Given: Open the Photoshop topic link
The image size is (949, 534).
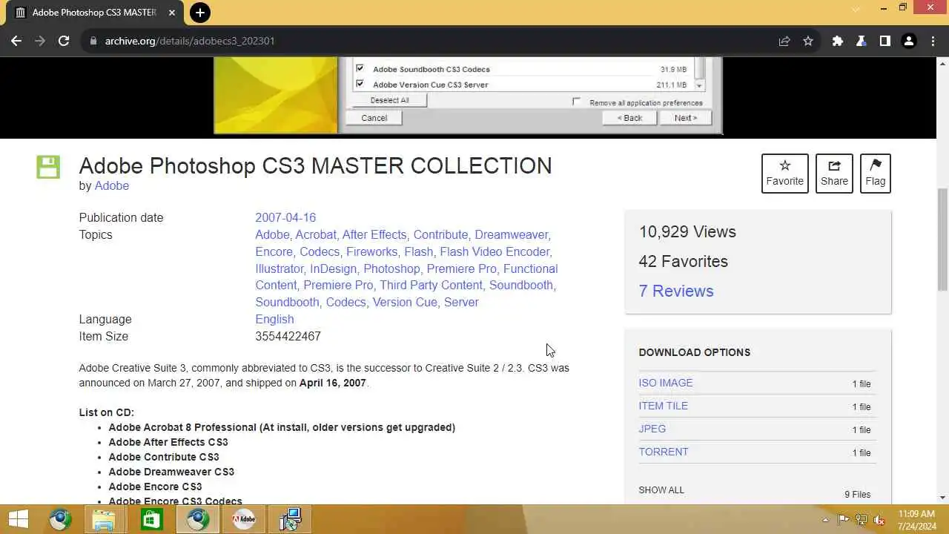Looking at the screenshot, I should tap(391, 268).
